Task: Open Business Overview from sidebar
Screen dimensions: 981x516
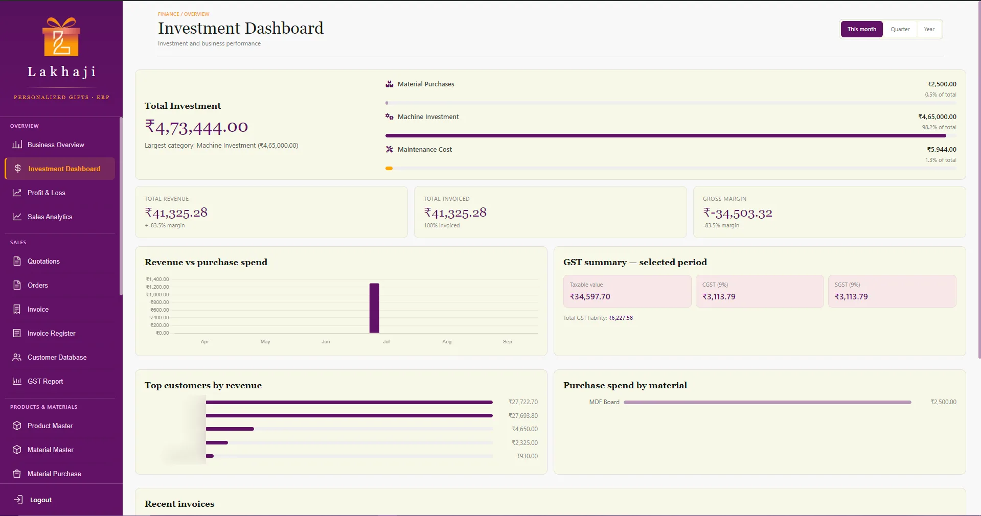Action: (60, 145)
